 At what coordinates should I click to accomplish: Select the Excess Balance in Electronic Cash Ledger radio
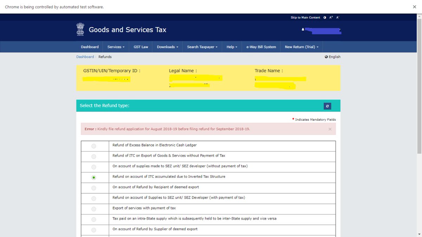coord(94,146)
